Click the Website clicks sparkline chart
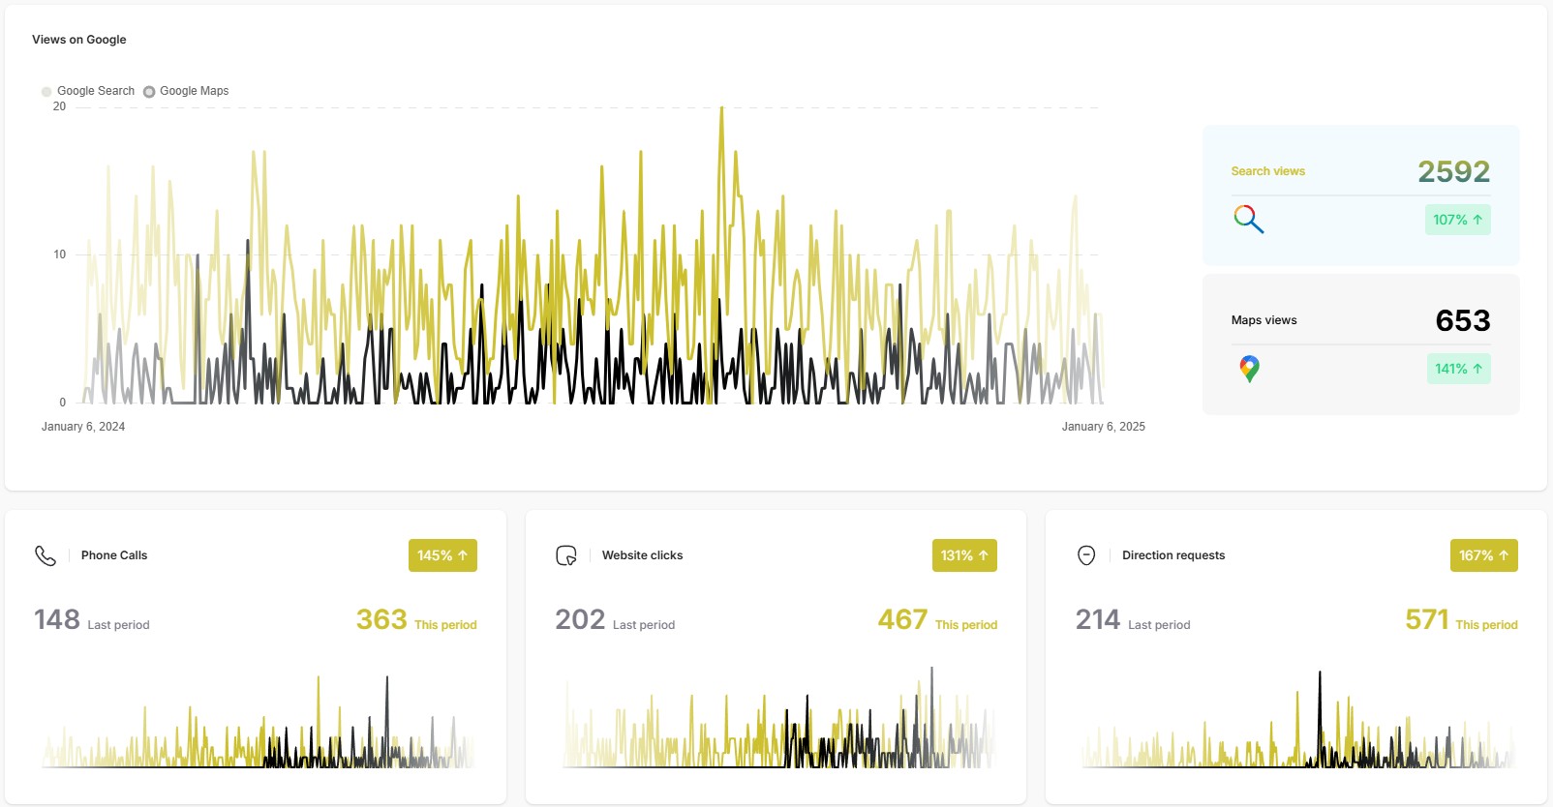The image size is (1553, 807). click(x=778, y=726)
